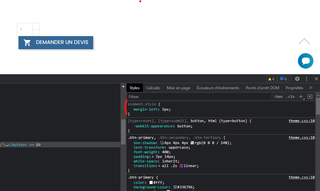Image resolution: width=320 pixels, height=191 pixels.
Task: Click the add new style rule plus icon
Action: (x=301, y=96)
